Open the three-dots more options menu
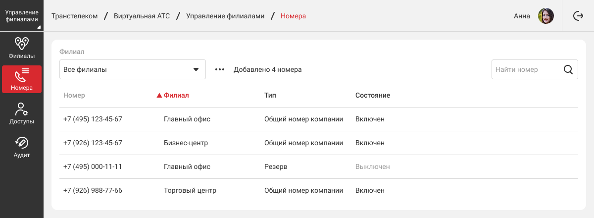Screen dimensions: 594x218 click(220, 70)
